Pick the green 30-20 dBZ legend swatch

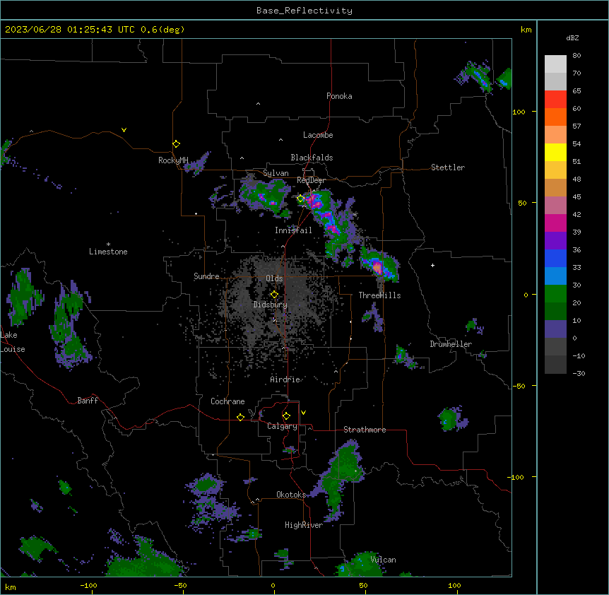(555, 294)
